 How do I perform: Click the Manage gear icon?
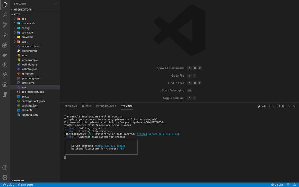(5, 177)
